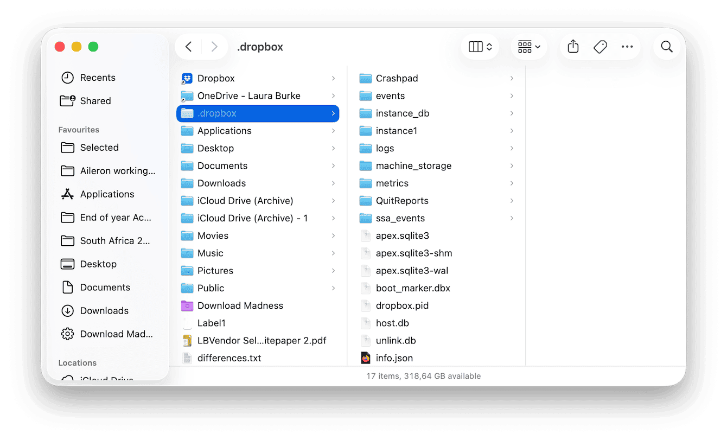Expand the Documents folder chevron
The image size is (727, 440).
coord(335,165)
